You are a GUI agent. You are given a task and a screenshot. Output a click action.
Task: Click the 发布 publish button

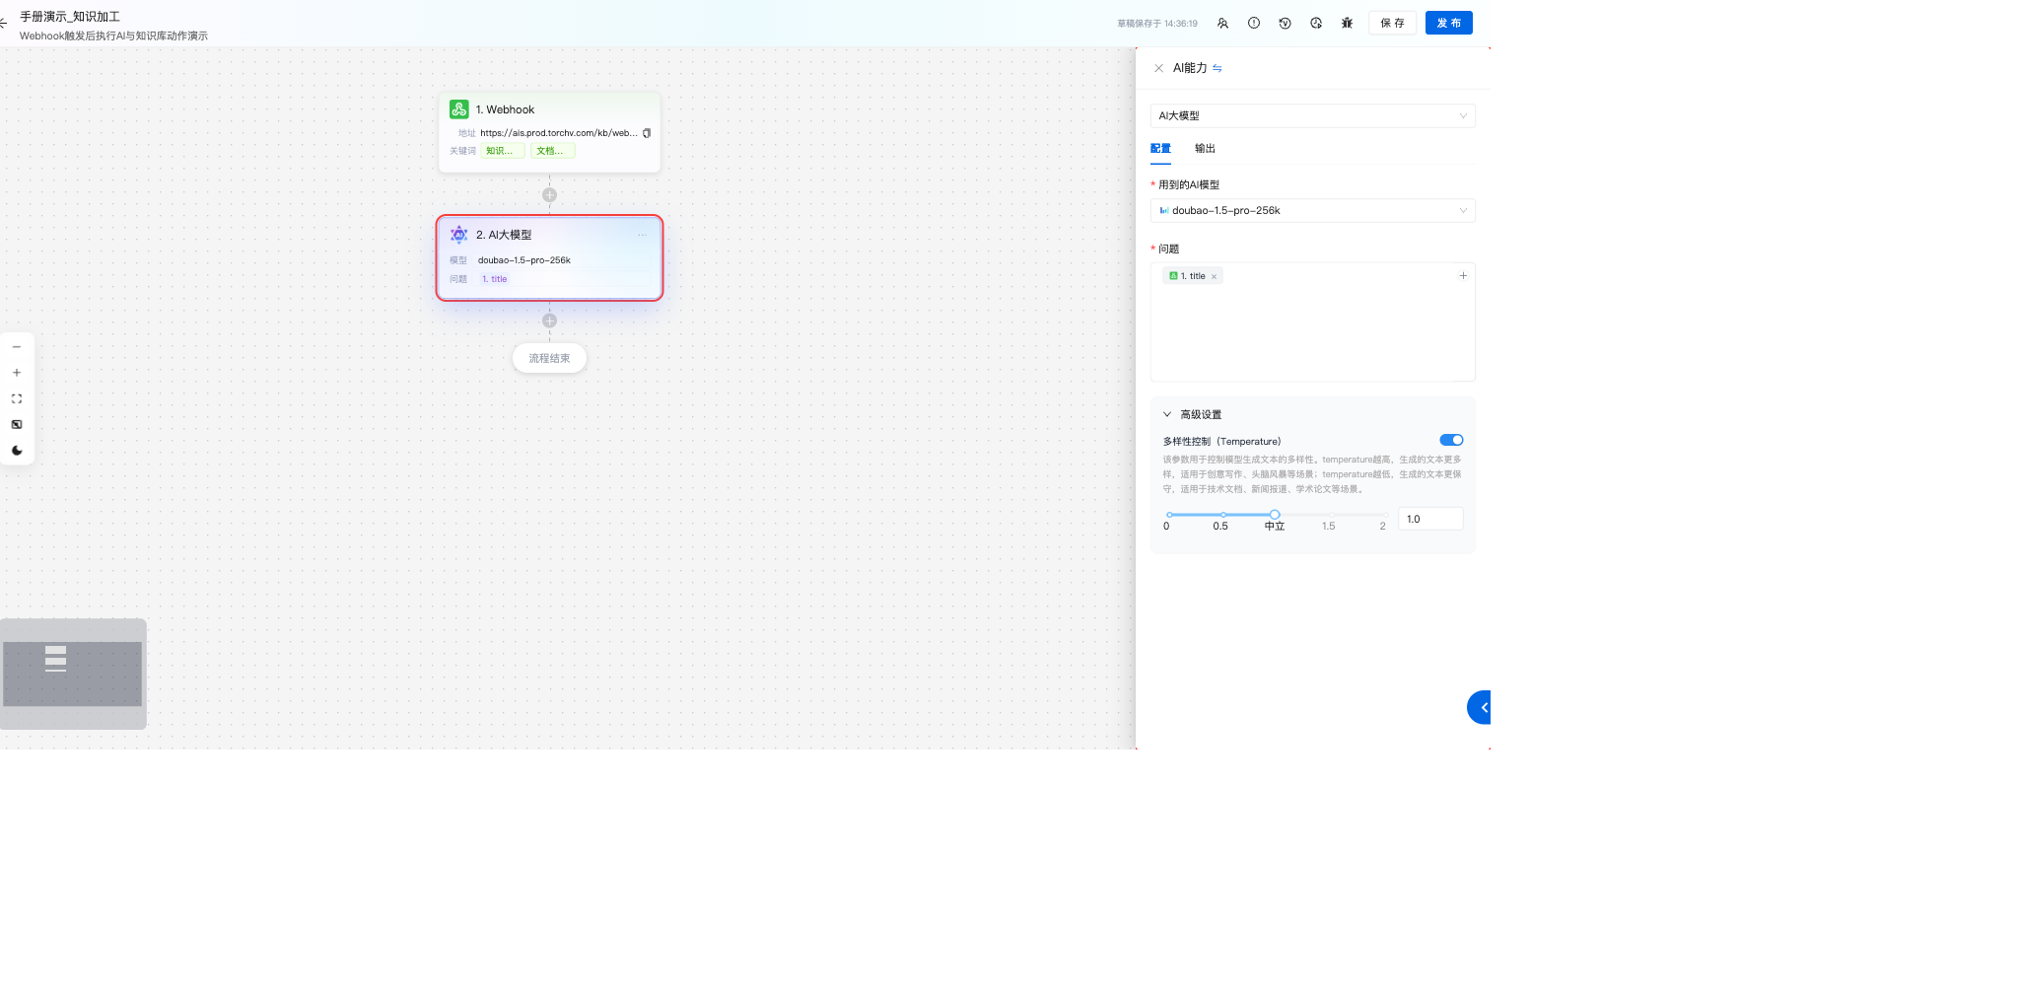(1448, 23)
